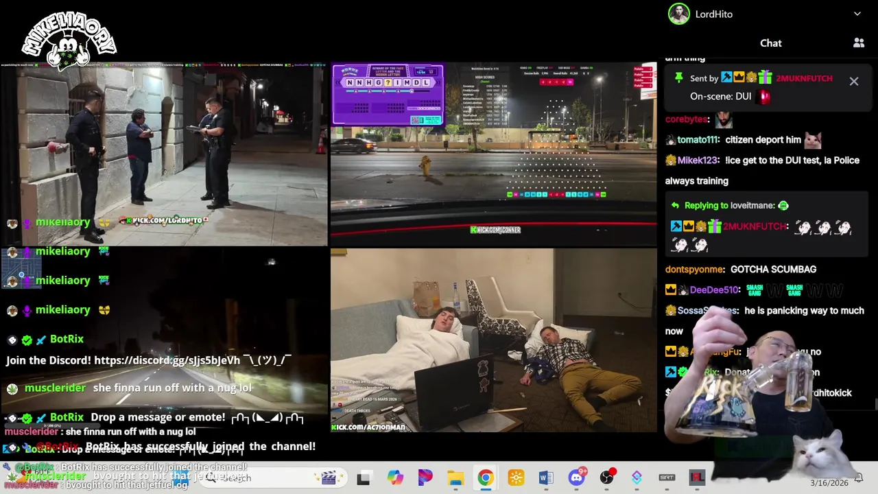Open the red square app in taskbar

(697, 478)
